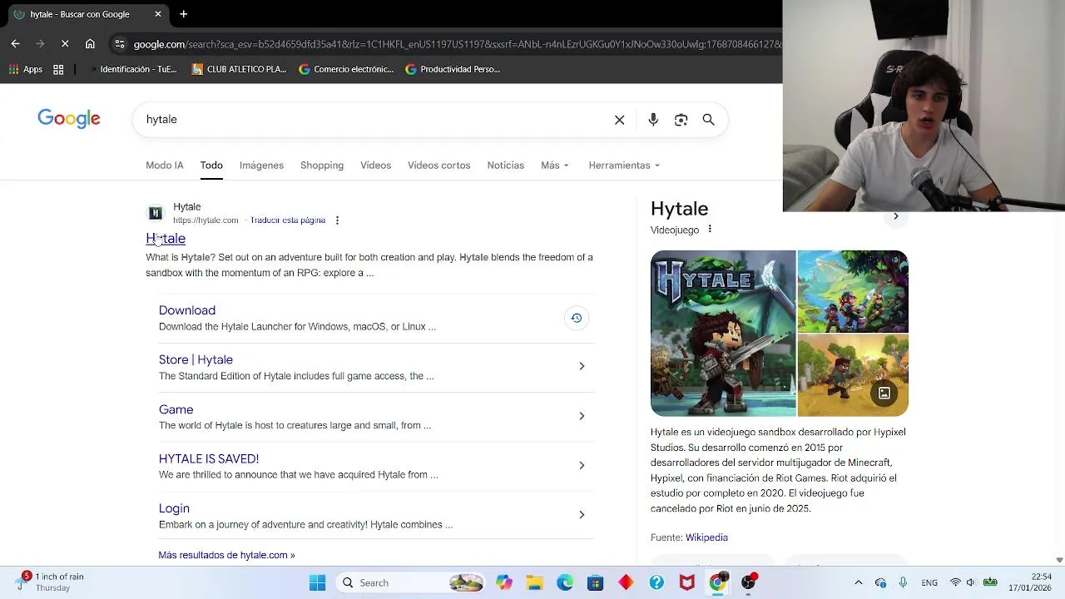Image resolution: width=1065 pixels, height=599 pixels.
Task: Open McAfee from the taskbar
Action: 686,582
